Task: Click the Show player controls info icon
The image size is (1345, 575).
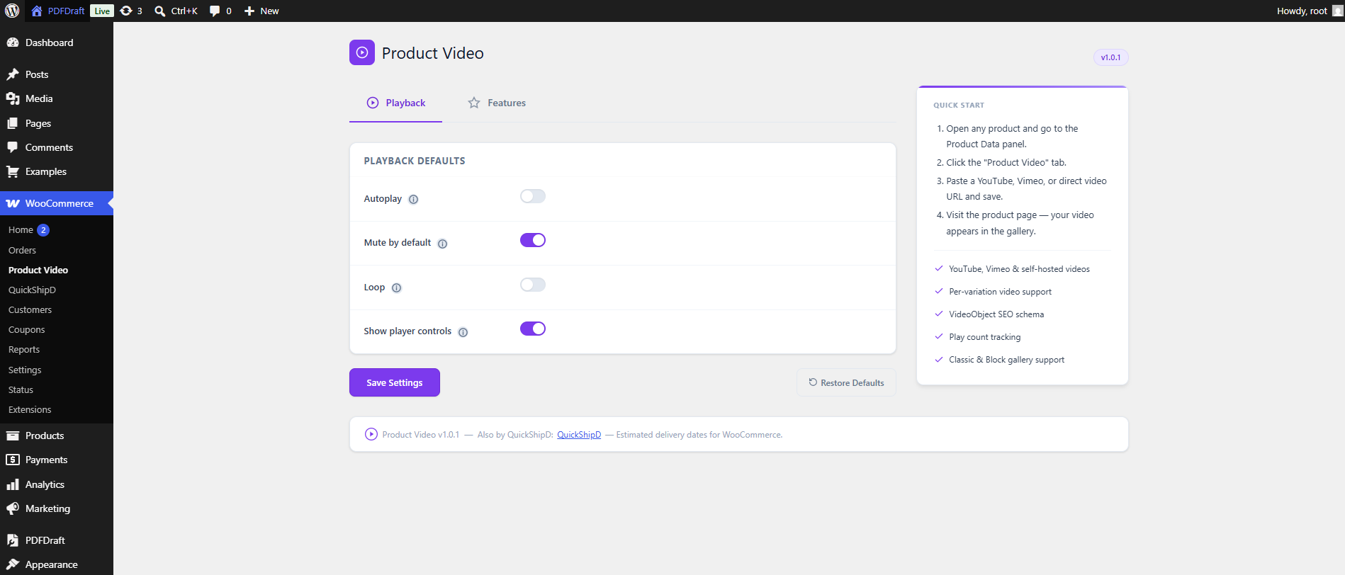Action: click(x=463, y=332)
